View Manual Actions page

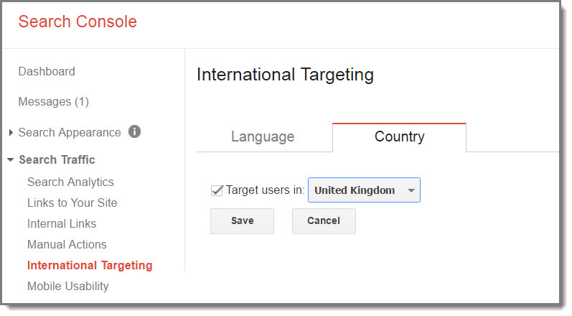[x=67, y=244]
